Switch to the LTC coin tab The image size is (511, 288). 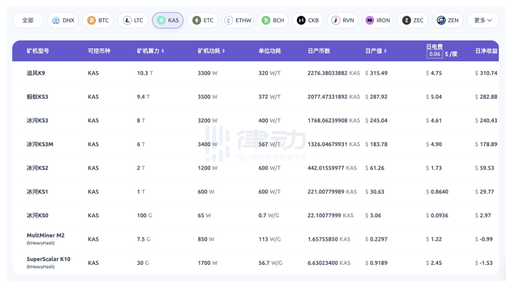point(133,20)
